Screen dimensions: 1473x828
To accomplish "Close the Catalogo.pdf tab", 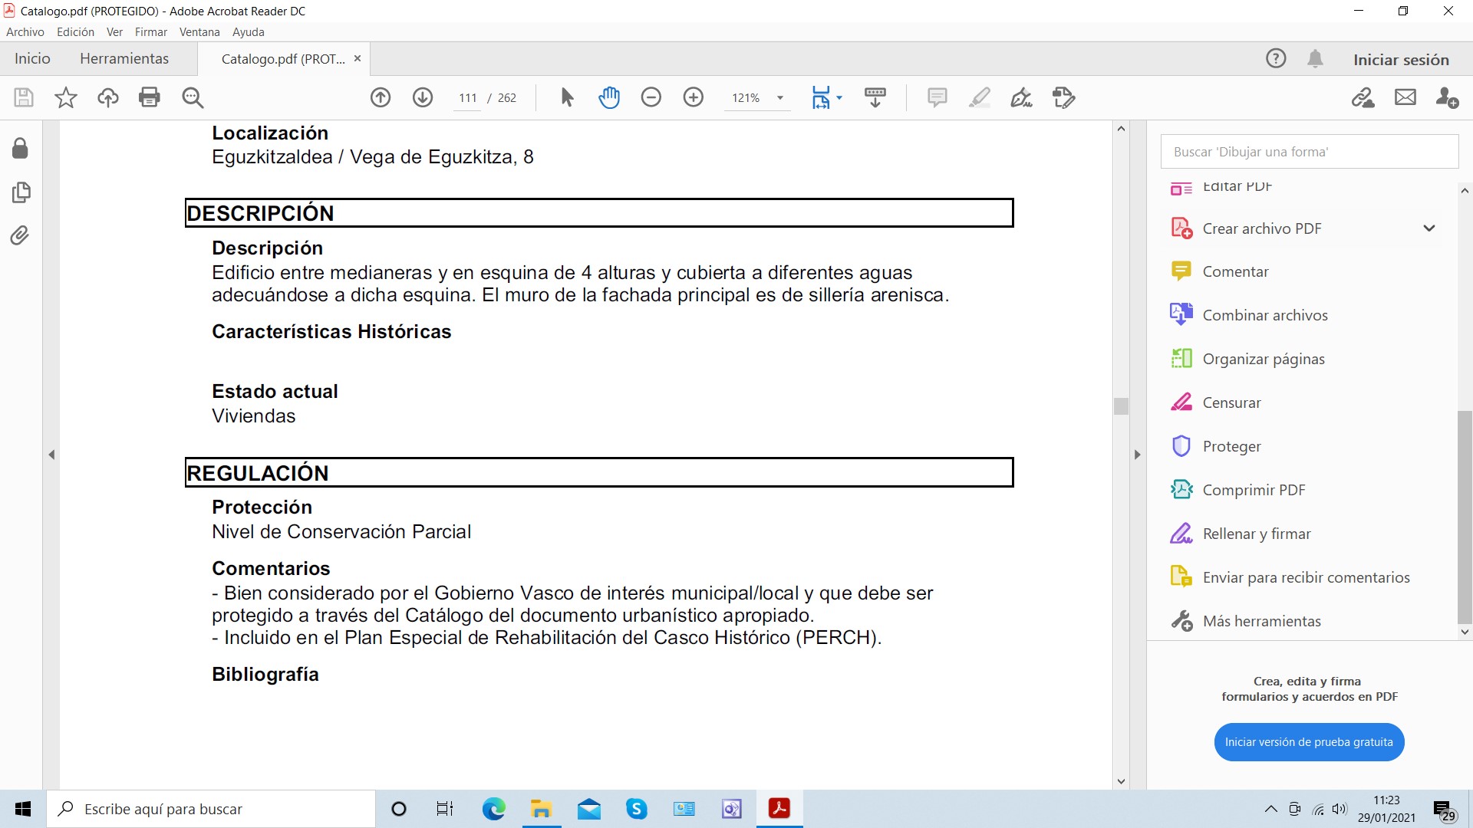I will [x=358, y=58].
